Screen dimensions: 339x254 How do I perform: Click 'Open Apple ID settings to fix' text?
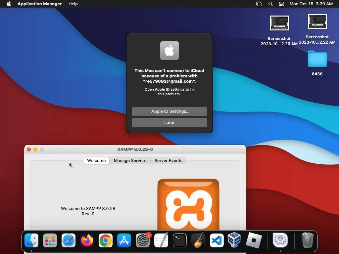[x=169, y=89]
